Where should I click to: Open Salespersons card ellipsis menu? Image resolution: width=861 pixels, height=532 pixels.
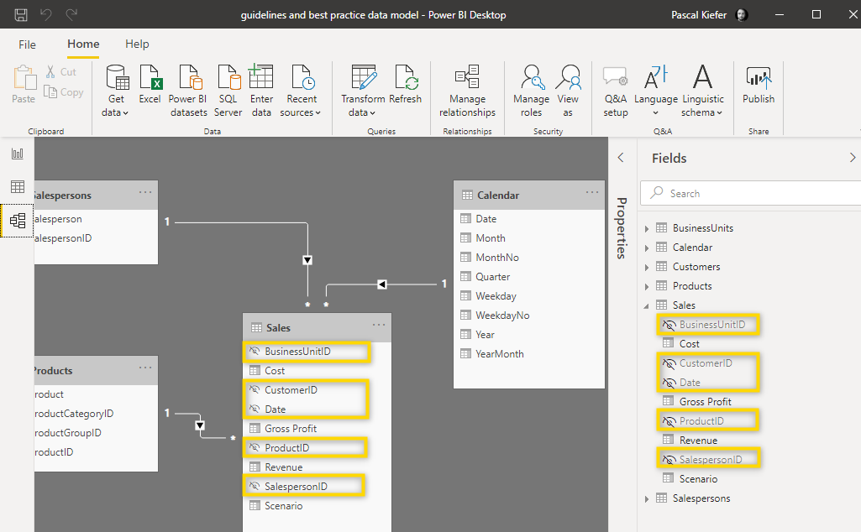pyautogui.click(x=145, y=192)
